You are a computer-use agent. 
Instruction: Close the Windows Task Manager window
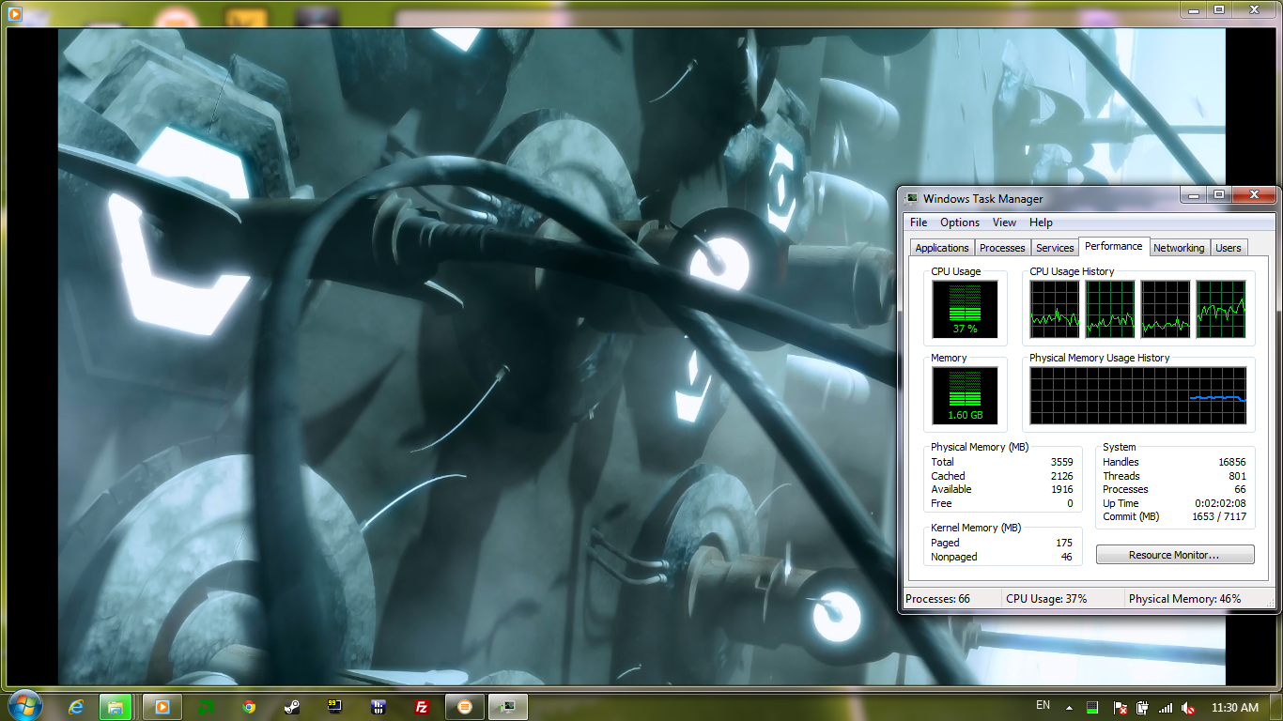(1253, 194)
